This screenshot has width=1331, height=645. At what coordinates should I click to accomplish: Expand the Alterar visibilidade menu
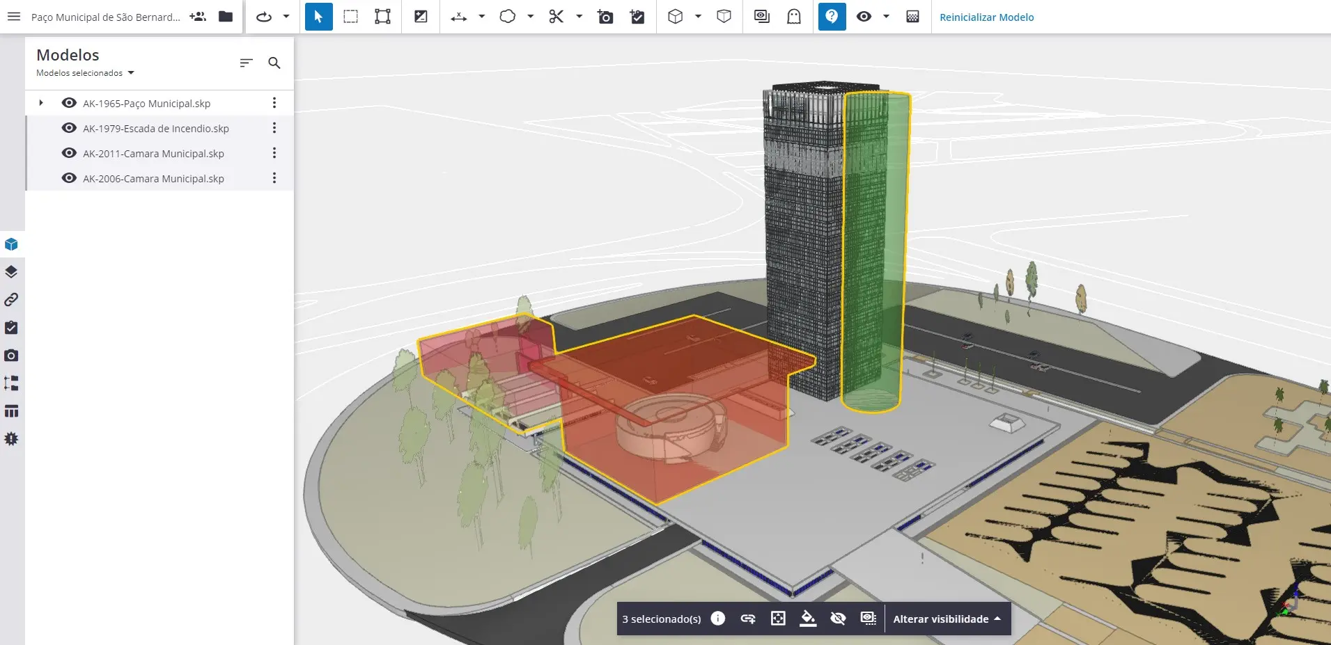(x=947, y=619)
